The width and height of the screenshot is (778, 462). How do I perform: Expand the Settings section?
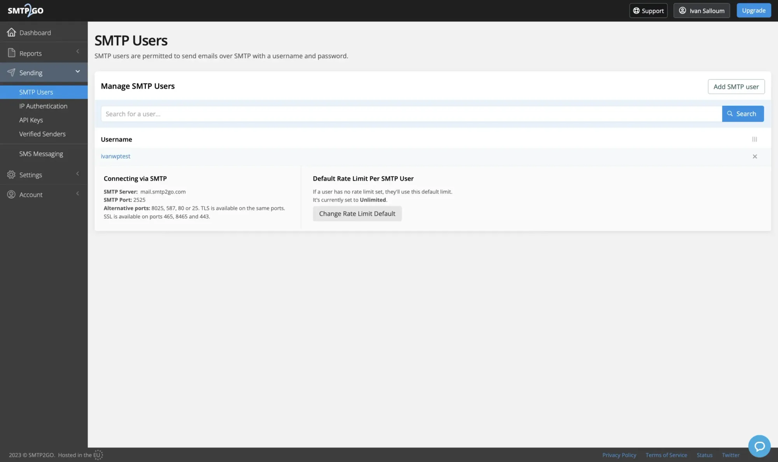77,174
